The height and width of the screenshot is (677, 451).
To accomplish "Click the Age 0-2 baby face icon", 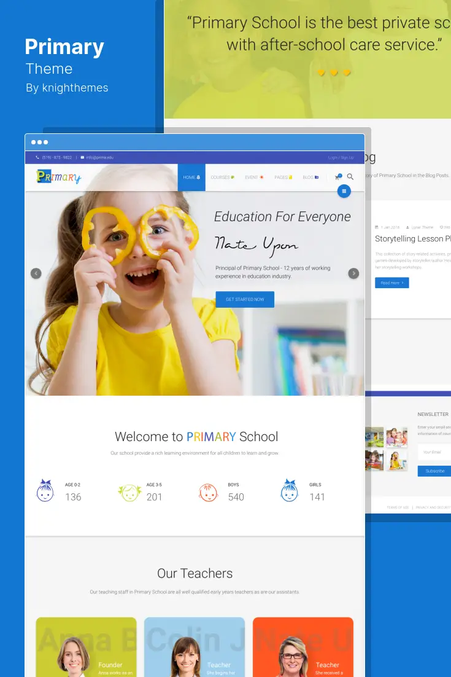I will (45, 491).
